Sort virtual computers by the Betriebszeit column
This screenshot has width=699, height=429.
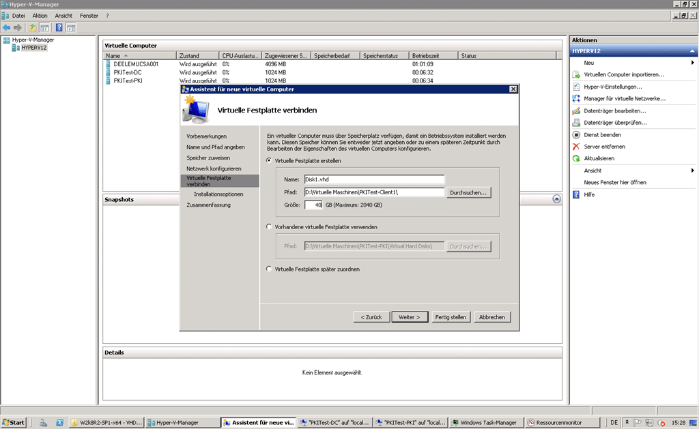click(x=433, y=56)
